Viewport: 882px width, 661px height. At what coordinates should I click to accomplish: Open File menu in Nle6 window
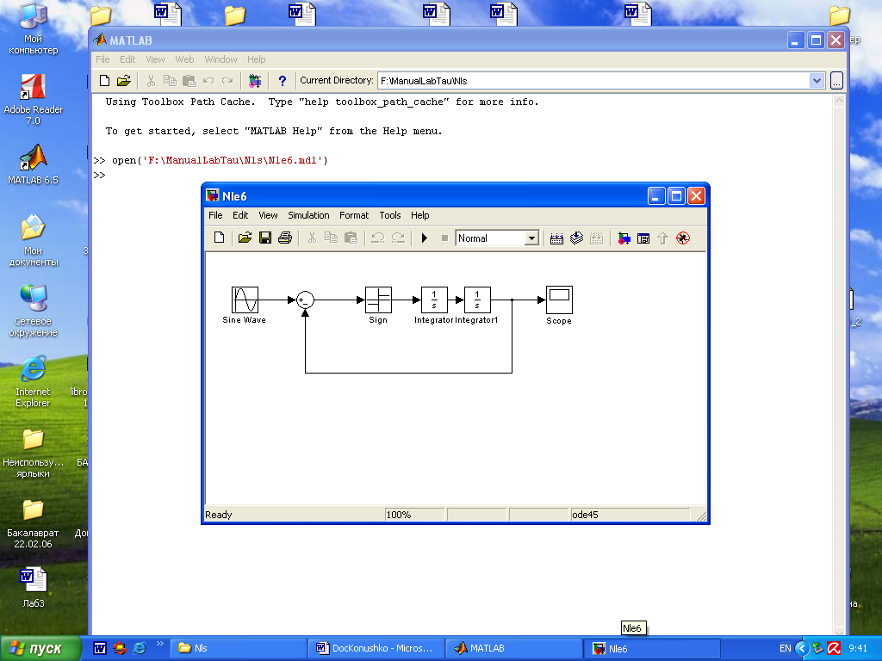pos(215,215)
